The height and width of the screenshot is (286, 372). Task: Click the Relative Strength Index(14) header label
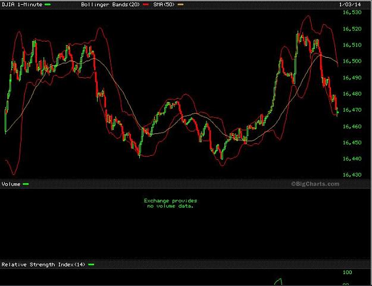click(x=43, y=265)
